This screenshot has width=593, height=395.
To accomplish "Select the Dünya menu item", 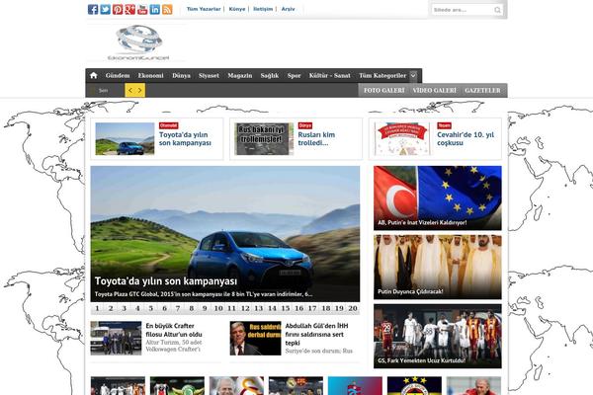I will (x=181, y=76).
